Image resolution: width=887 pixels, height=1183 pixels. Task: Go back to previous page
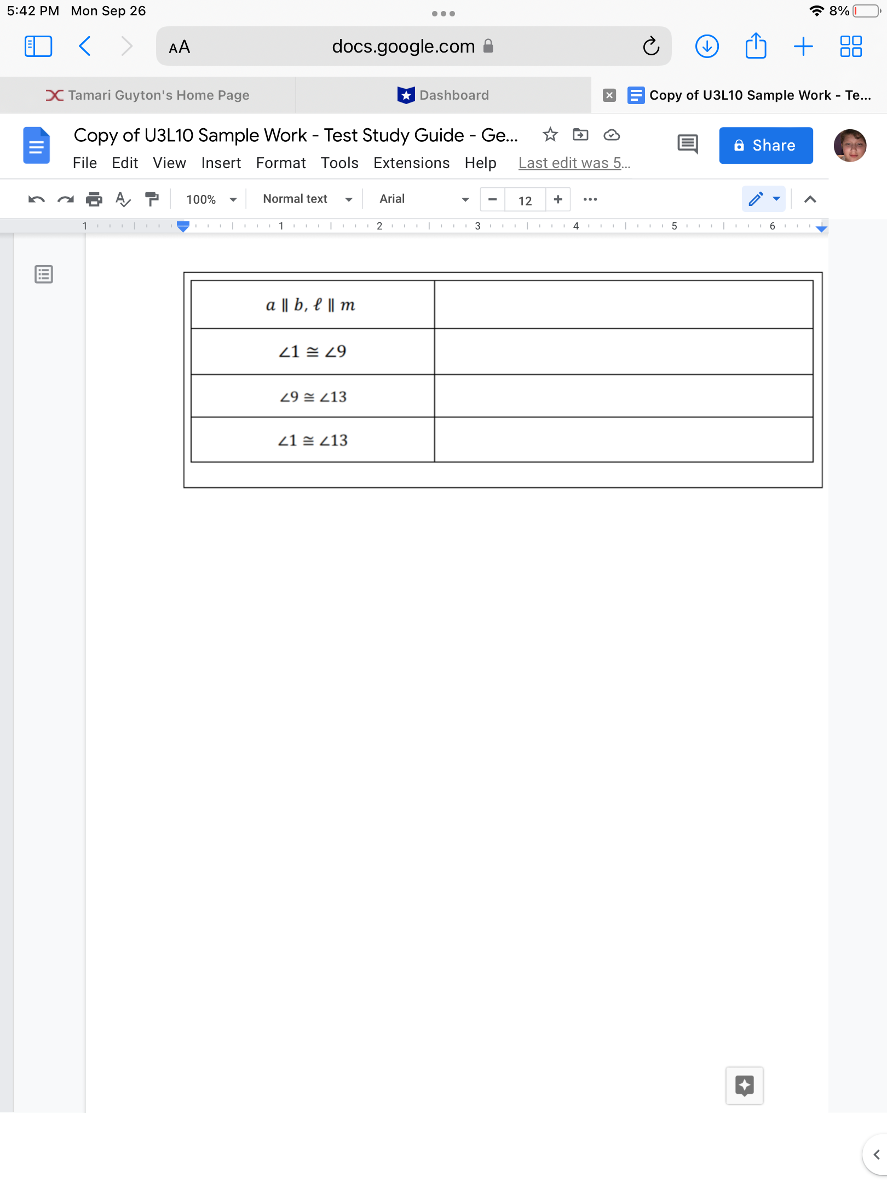coord(85,47)
